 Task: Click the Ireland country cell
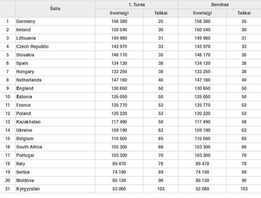(23, 30)
